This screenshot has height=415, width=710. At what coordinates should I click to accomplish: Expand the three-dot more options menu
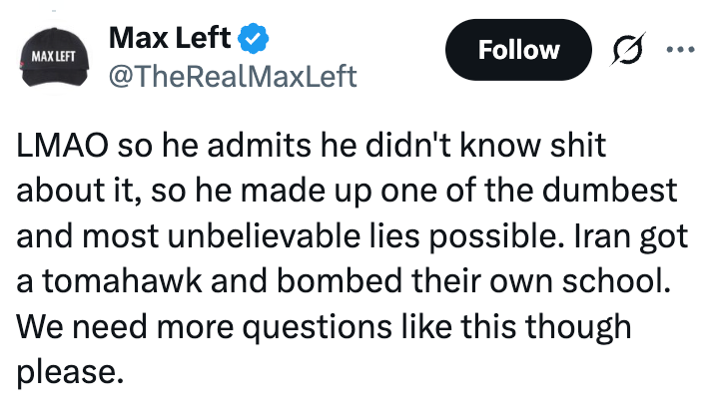tap(680, 49)
